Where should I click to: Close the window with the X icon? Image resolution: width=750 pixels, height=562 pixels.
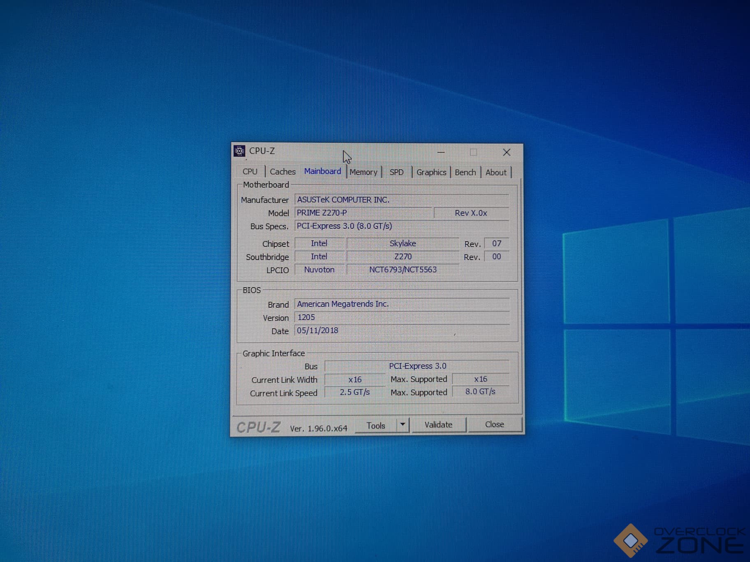tap(507, 152)
